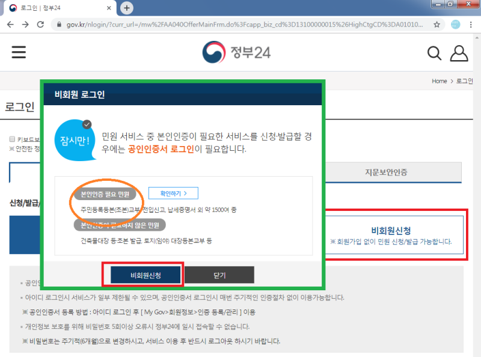
Task: Click the 비회원 로그인 dialog title
Action: 79,94
